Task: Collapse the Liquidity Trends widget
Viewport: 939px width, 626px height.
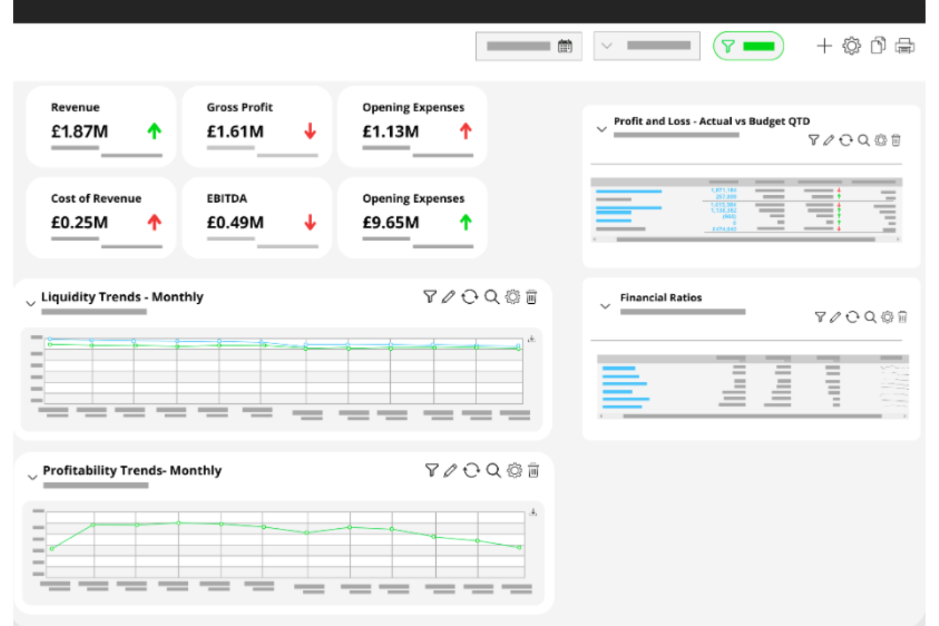Action: point(30,303)
